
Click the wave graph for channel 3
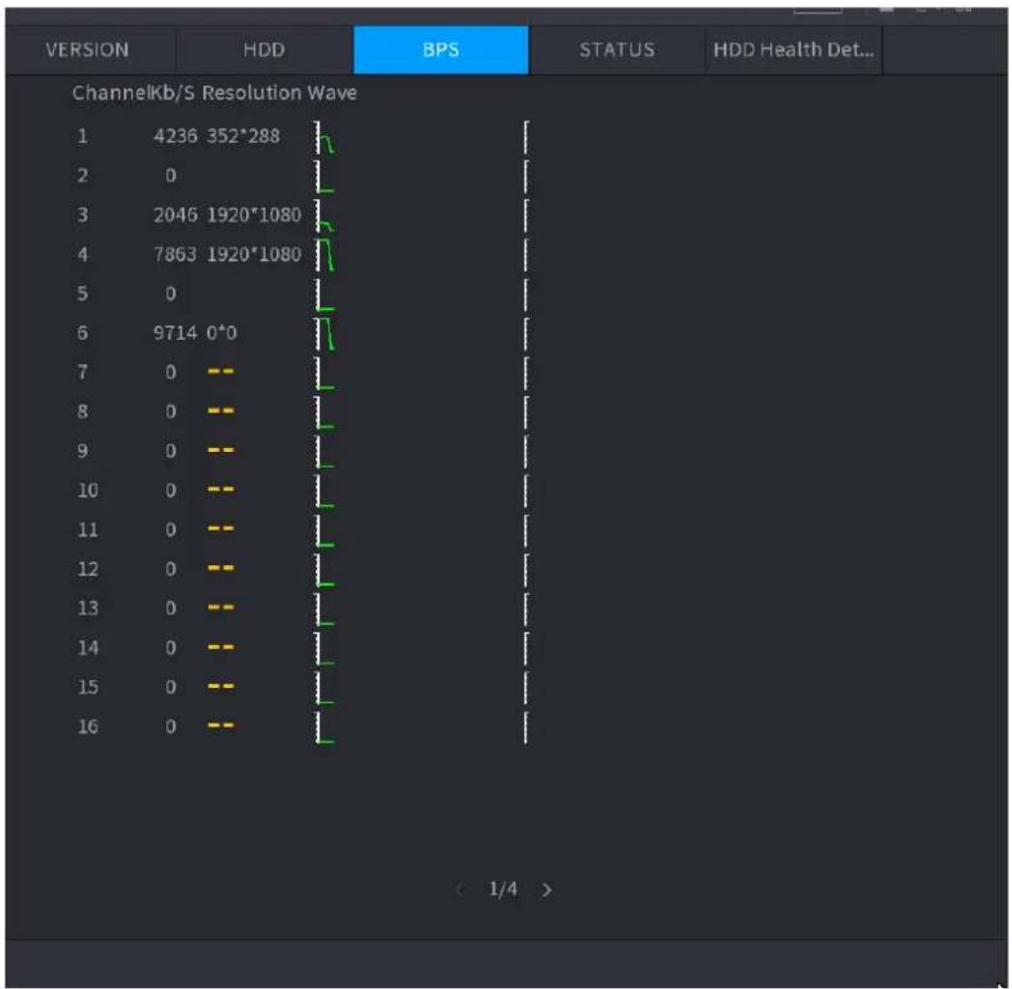(421, 215)
